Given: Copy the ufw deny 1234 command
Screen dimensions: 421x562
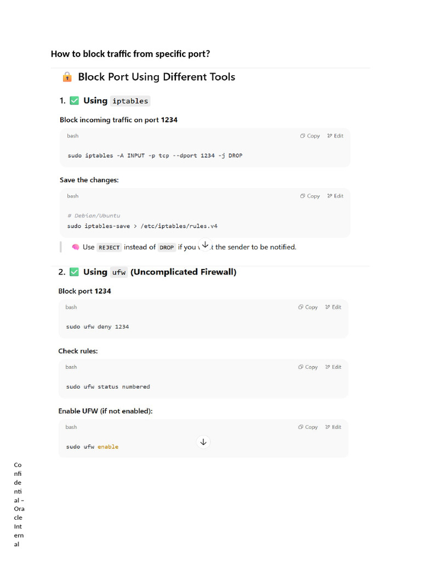Looking at the screenshot, I should (308, 307).
